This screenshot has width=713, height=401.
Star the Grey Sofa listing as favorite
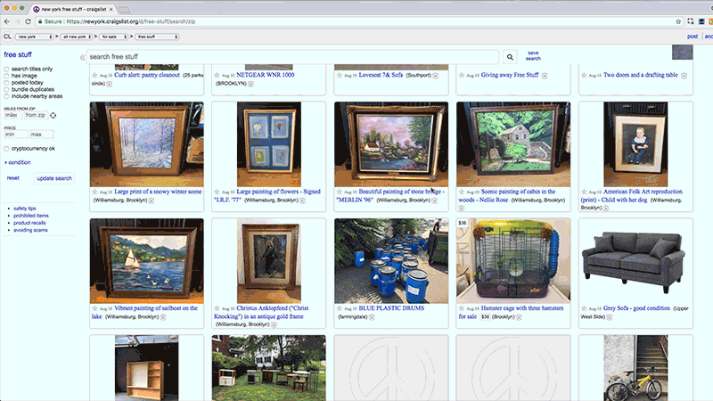click(x=583, y=308)
